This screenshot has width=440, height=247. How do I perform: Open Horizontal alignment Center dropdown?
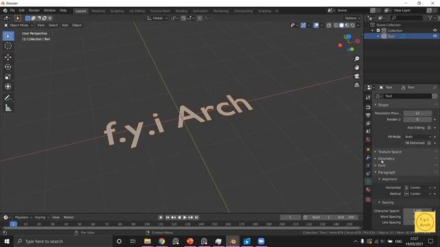coord(417,187)
